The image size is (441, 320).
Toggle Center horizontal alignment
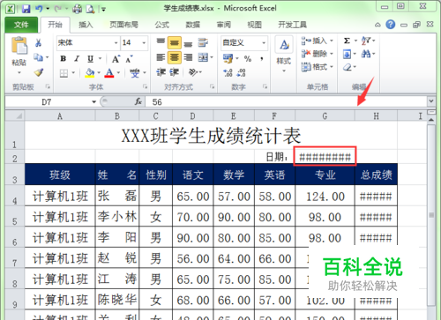175,57
